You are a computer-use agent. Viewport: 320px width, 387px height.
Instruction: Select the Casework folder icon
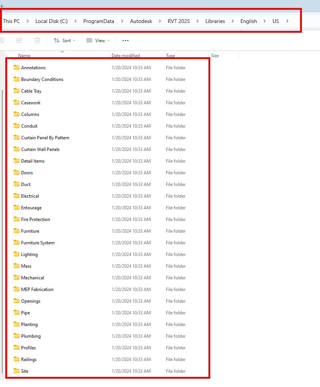tap(17, 102)
